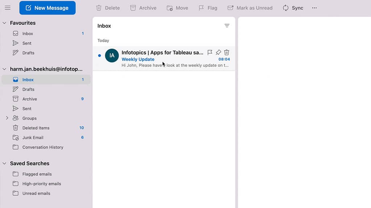Open the inbox filter icon

click(227, 26)
